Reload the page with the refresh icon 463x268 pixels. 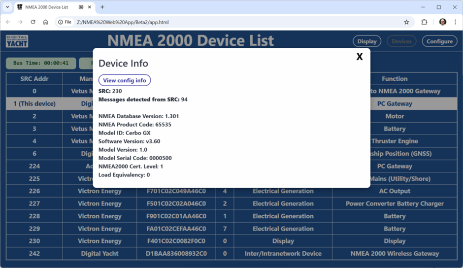(33, 22)
